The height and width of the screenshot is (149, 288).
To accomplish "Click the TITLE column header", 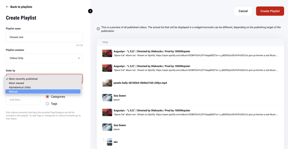I will 105,42.
